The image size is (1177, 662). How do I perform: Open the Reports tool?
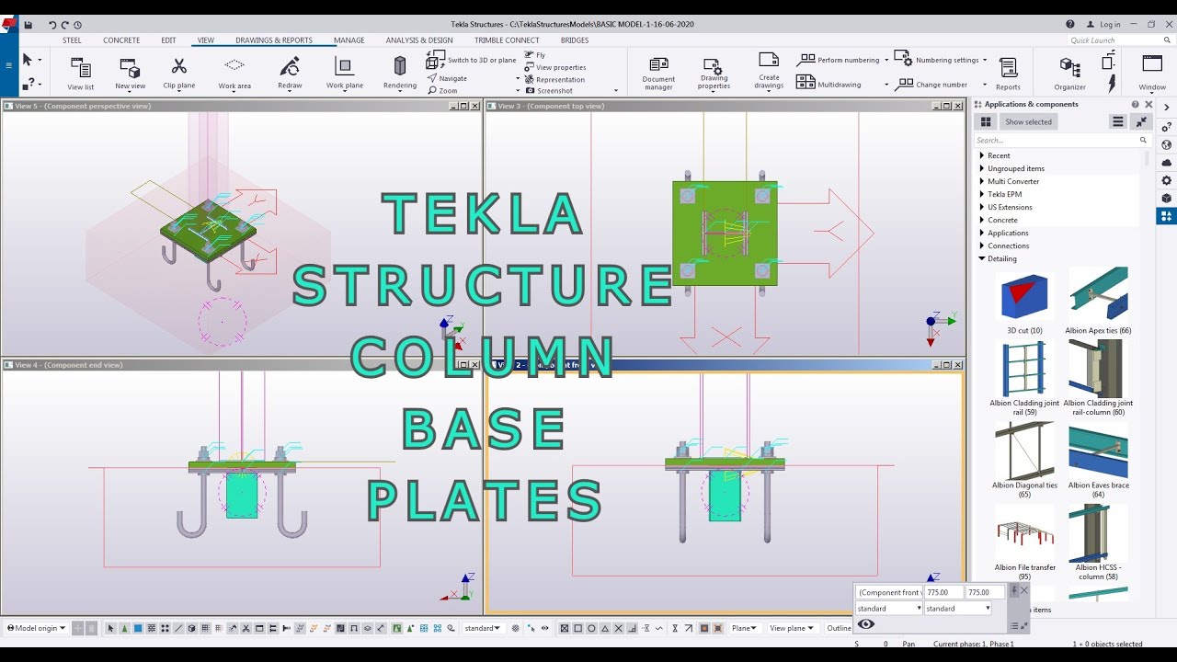click(1008, 74)
